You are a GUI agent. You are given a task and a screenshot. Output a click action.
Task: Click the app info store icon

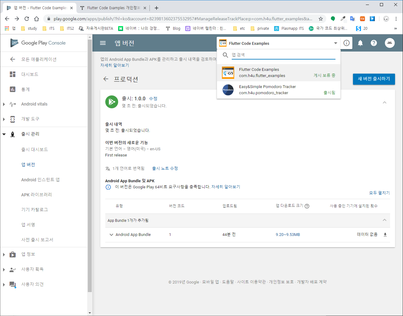tap(13, 254)
